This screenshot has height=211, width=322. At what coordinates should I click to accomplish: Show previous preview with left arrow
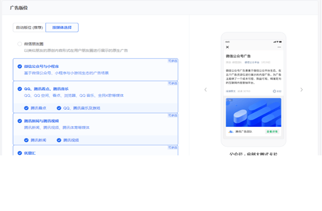[205, 90]
